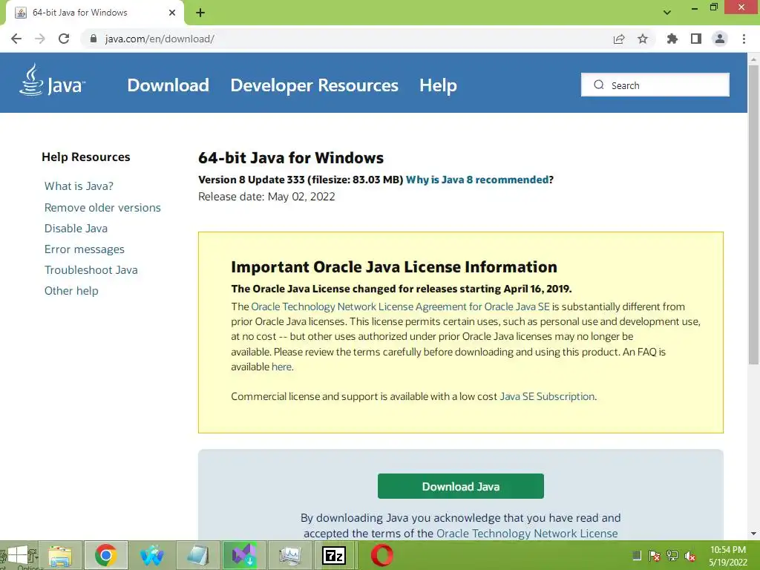Image resolution: width=760 pixels, height=570 pixels.
Task: Open the Remove older versions link
Action: coord(102,208)
